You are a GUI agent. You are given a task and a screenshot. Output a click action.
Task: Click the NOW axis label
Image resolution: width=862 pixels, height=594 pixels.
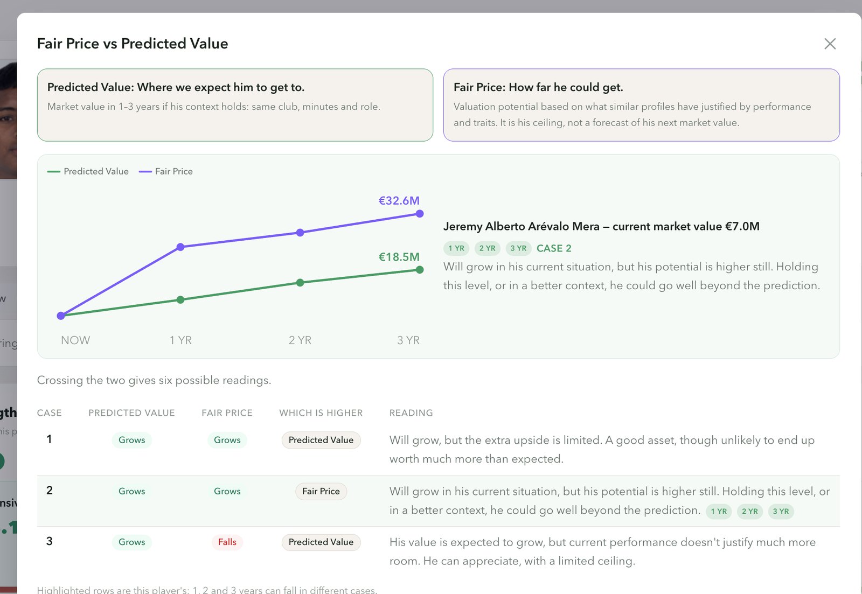tap(75, 340)
